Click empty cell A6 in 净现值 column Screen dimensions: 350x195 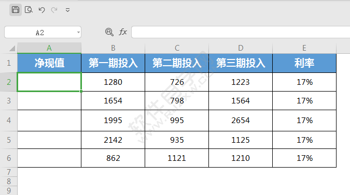[x=49, y=158]
